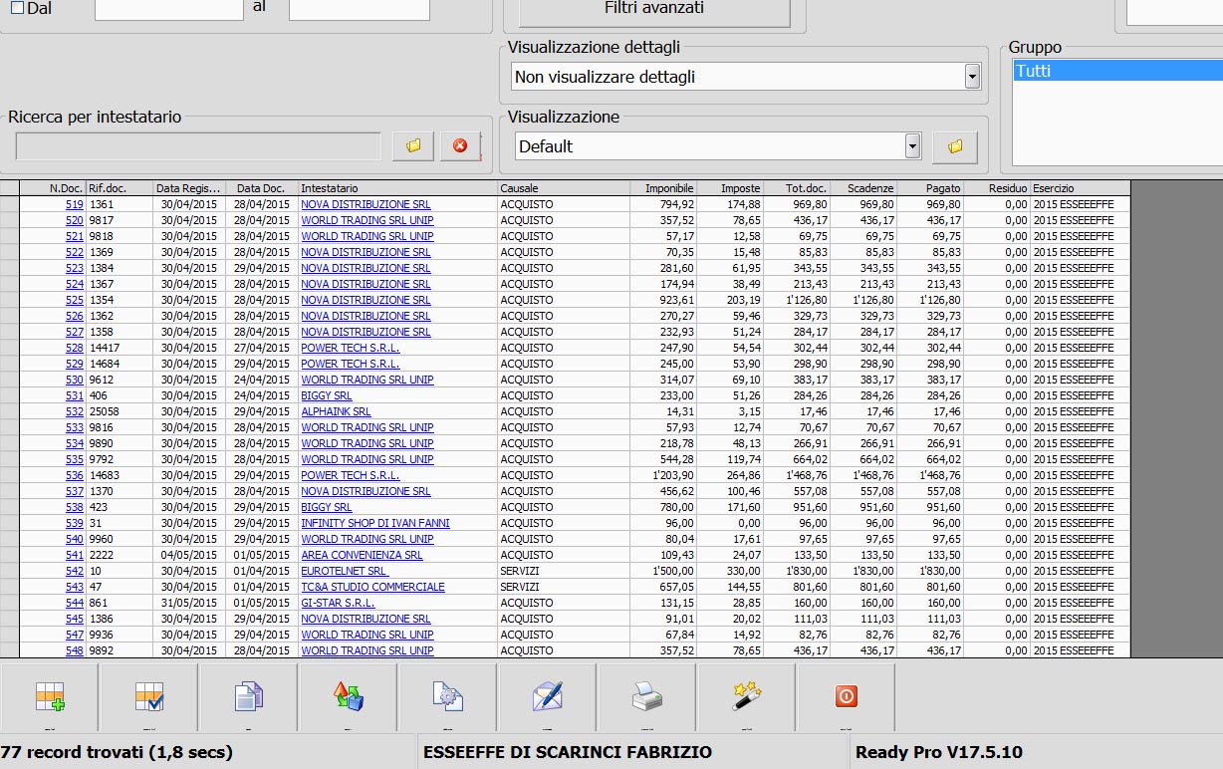Open the Visualizzazione dettagli dropdown
Viewport: 1223px width, 769px height.
[x=972, y=77]
